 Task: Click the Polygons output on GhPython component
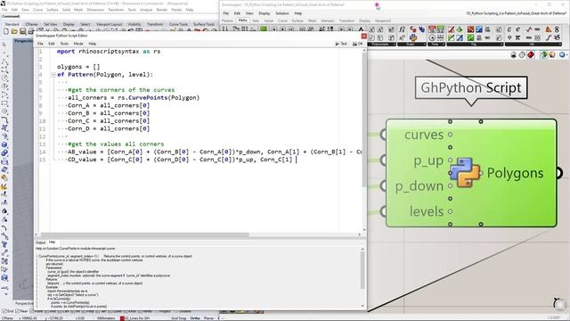tap(515, 173)
